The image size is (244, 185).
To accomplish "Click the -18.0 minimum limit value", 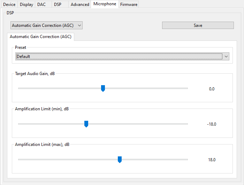I will tap(212, 124).
